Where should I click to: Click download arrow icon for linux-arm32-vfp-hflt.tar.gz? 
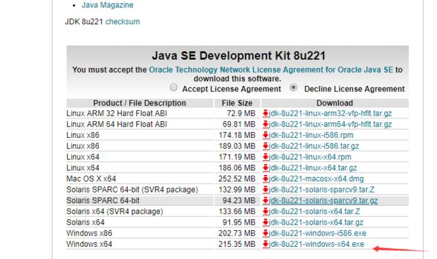pyautogui.click(x=266, y=113)
